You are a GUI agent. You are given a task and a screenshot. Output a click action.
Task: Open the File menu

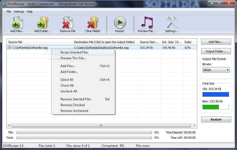pyautogui.click(x=9, y=12)
